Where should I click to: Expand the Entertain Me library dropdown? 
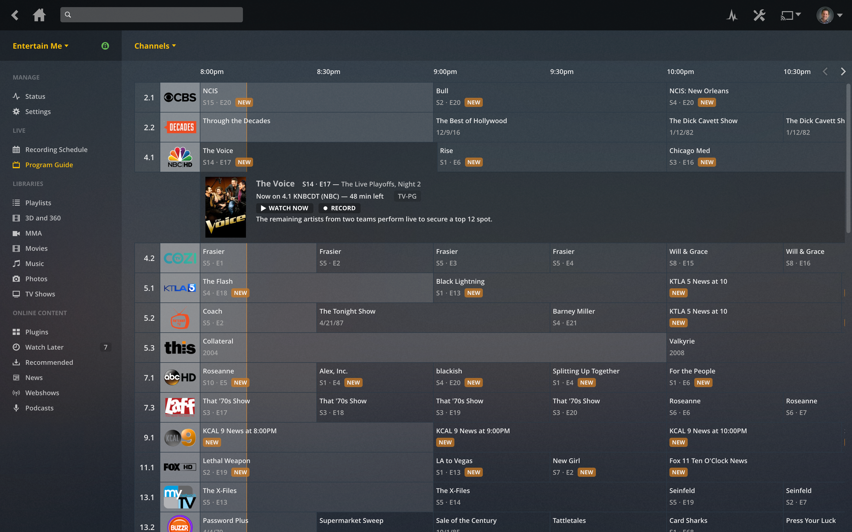click(41, 45)
